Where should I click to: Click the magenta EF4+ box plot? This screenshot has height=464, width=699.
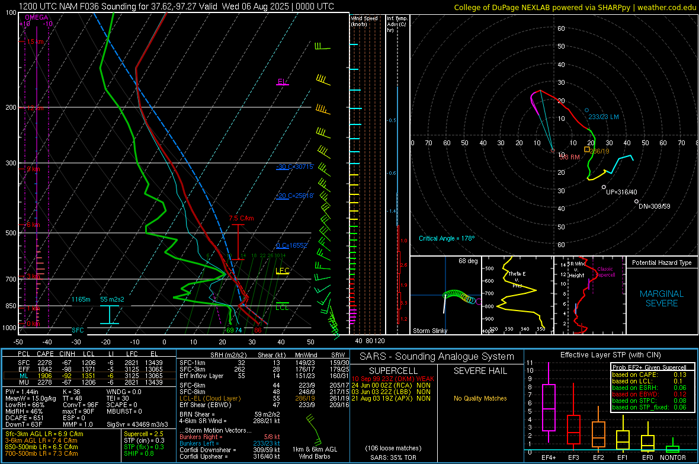pos(549,402)
